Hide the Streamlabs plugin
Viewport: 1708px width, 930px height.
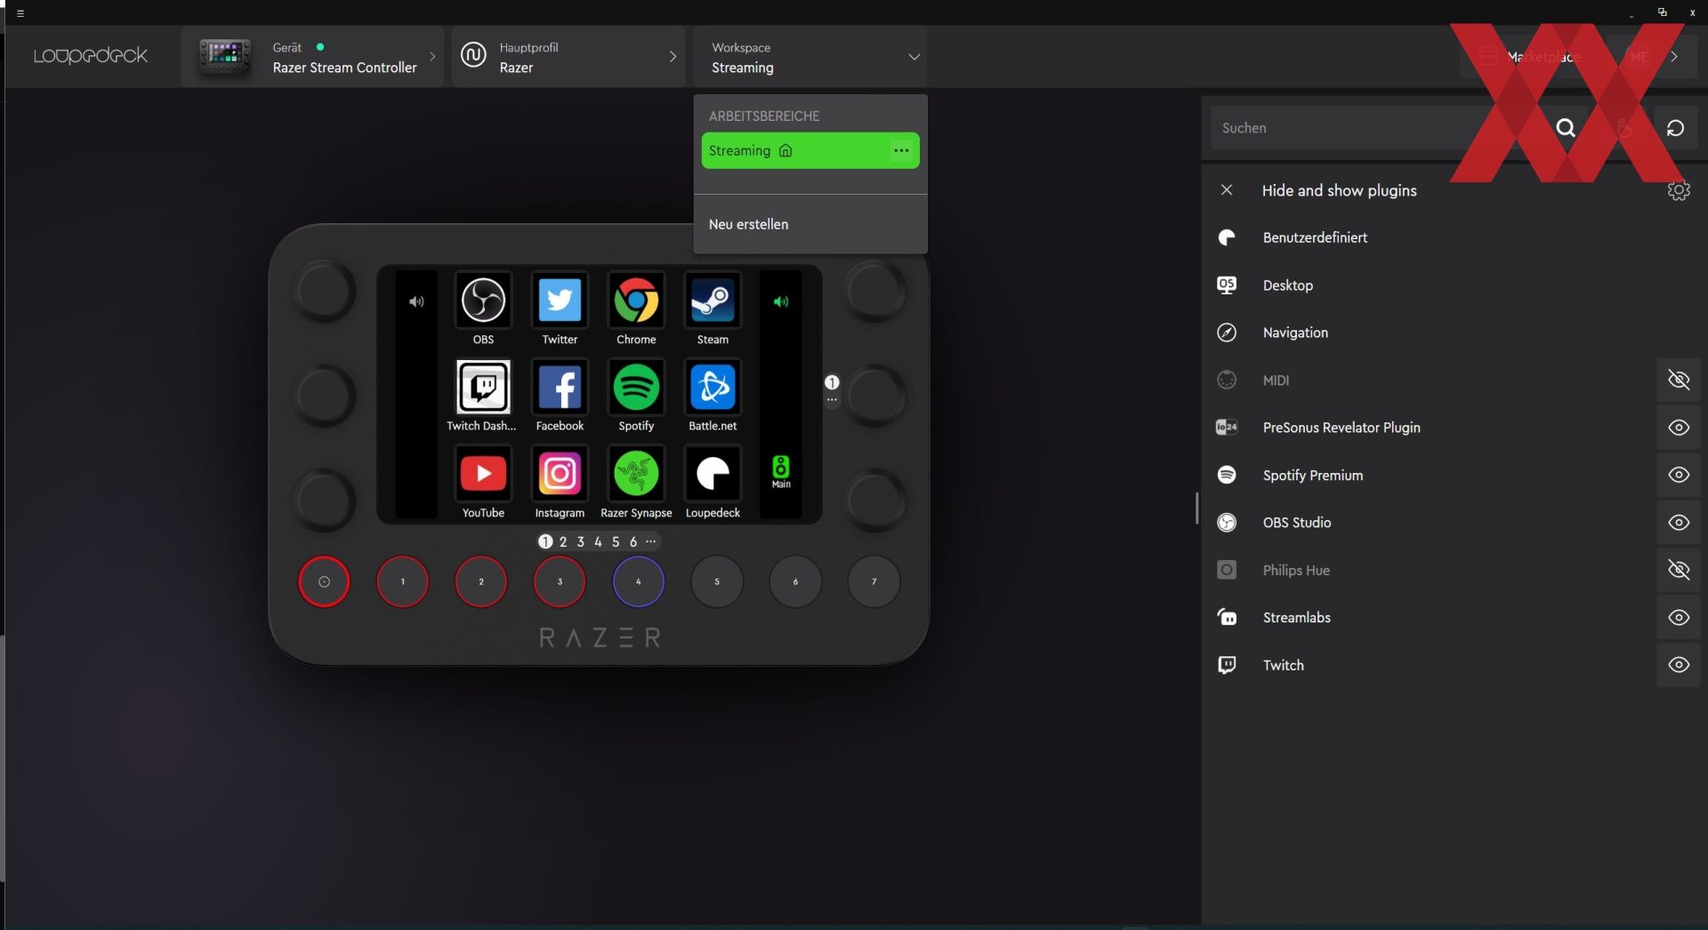[x=1679, y=617]
